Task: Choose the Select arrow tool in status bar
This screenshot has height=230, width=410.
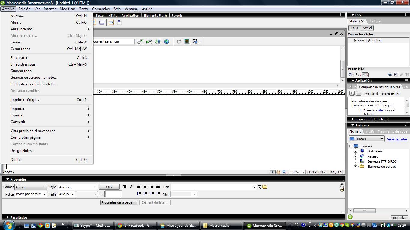Action: tap(272, 172)
